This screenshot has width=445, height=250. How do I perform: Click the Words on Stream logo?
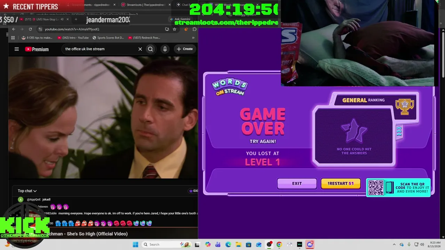[x=229, y=87]
